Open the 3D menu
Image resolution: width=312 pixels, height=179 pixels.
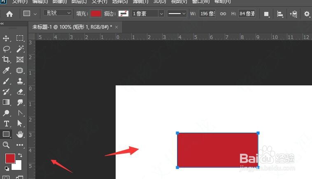click(x=159, y=2)
